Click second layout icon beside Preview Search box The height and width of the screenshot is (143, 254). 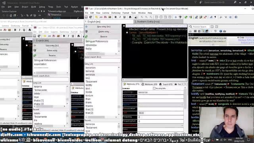pyautogui.click(x=216, y=27)
